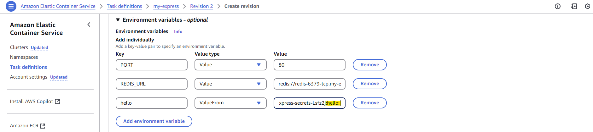Click the Create revision breadcrumb text

242,6
